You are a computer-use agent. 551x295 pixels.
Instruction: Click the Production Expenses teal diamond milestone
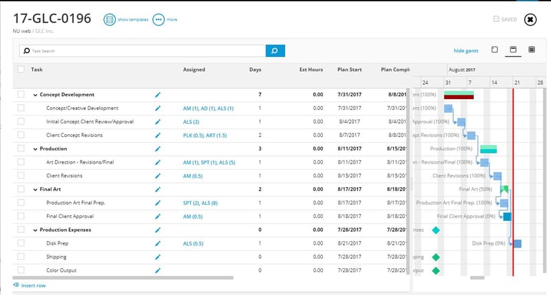coord(436,230)
